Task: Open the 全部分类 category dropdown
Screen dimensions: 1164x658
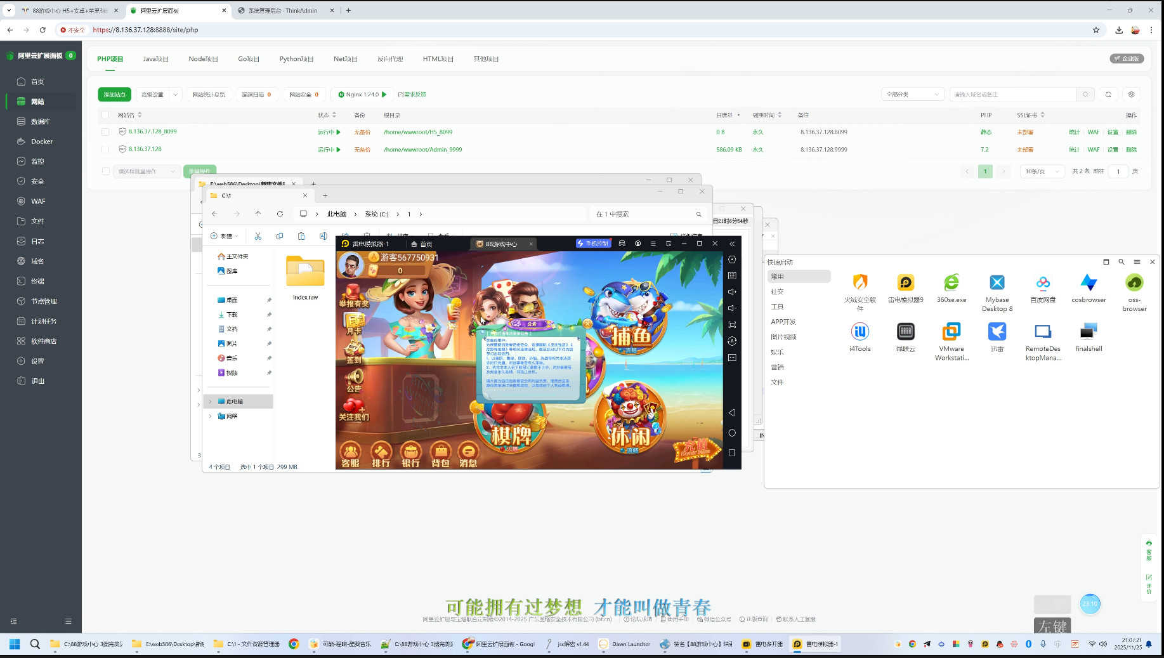Action: 912,95
